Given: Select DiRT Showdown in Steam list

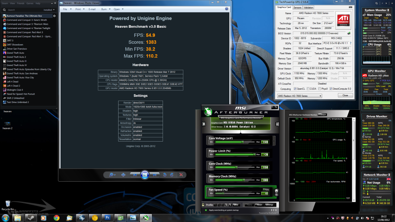Looking at the screenshot, I should [15, 44].
